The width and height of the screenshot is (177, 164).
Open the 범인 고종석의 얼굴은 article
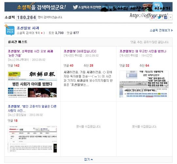[x=32, y=108]
